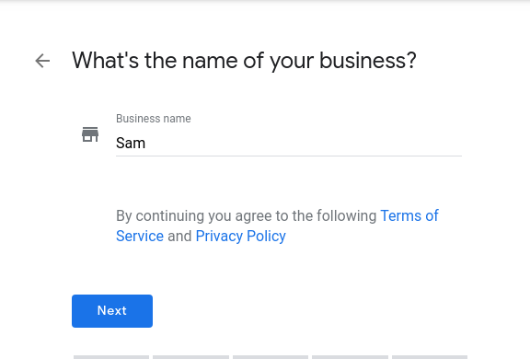Click the word 'Service' on the second line
The image size is (530, 359).
click(140, 236)
